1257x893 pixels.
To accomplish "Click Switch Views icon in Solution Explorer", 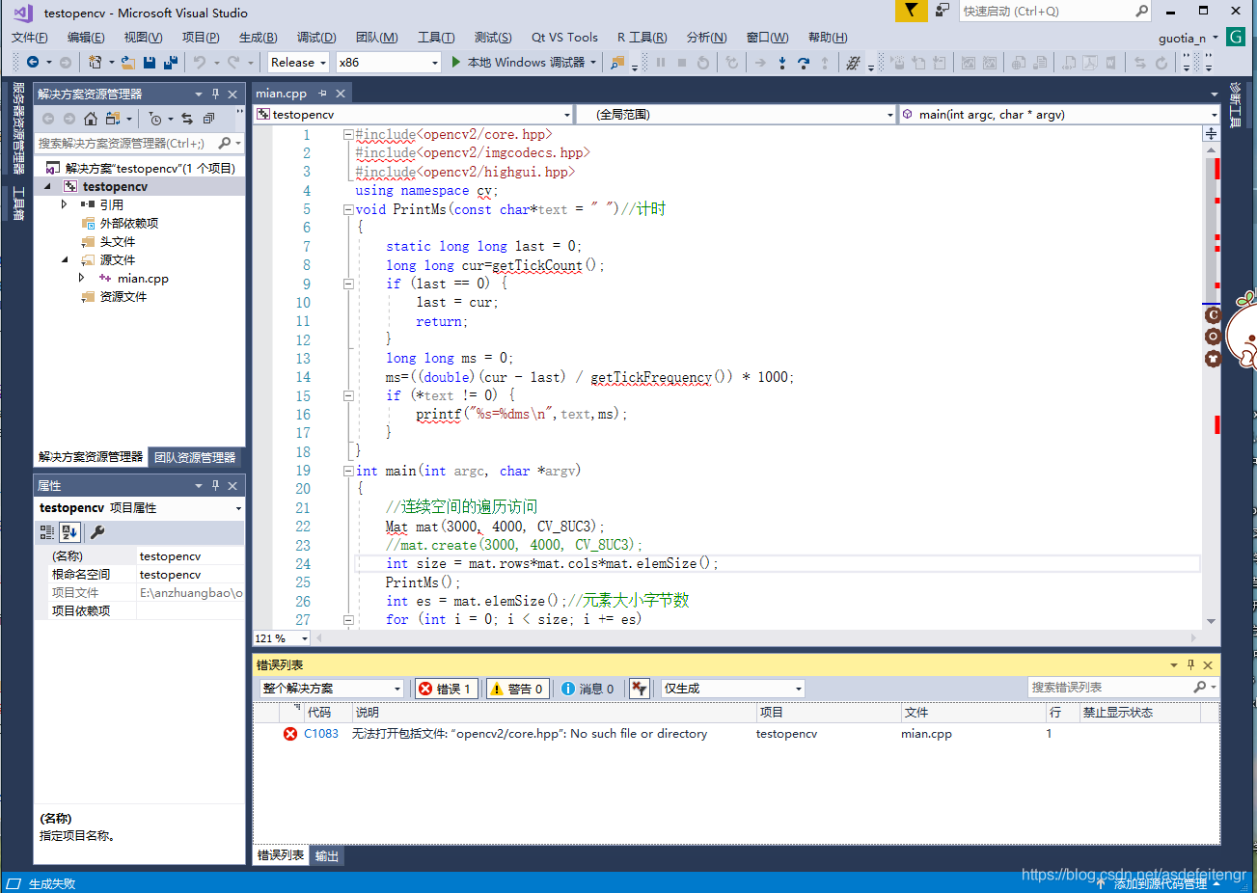I will click(113, 119).
